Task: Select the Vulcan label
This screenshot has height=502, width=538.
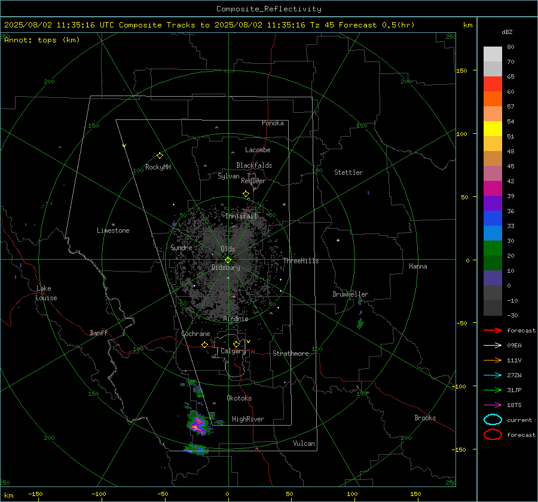Action: pos(304,444)
